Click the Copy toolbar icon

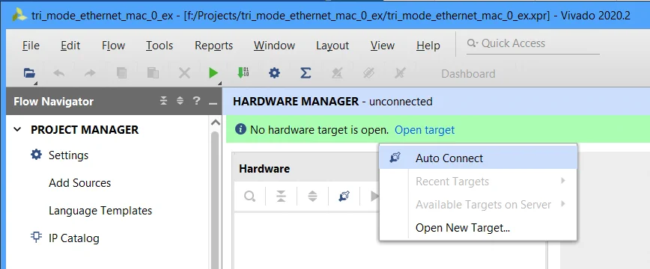point(121,74)
